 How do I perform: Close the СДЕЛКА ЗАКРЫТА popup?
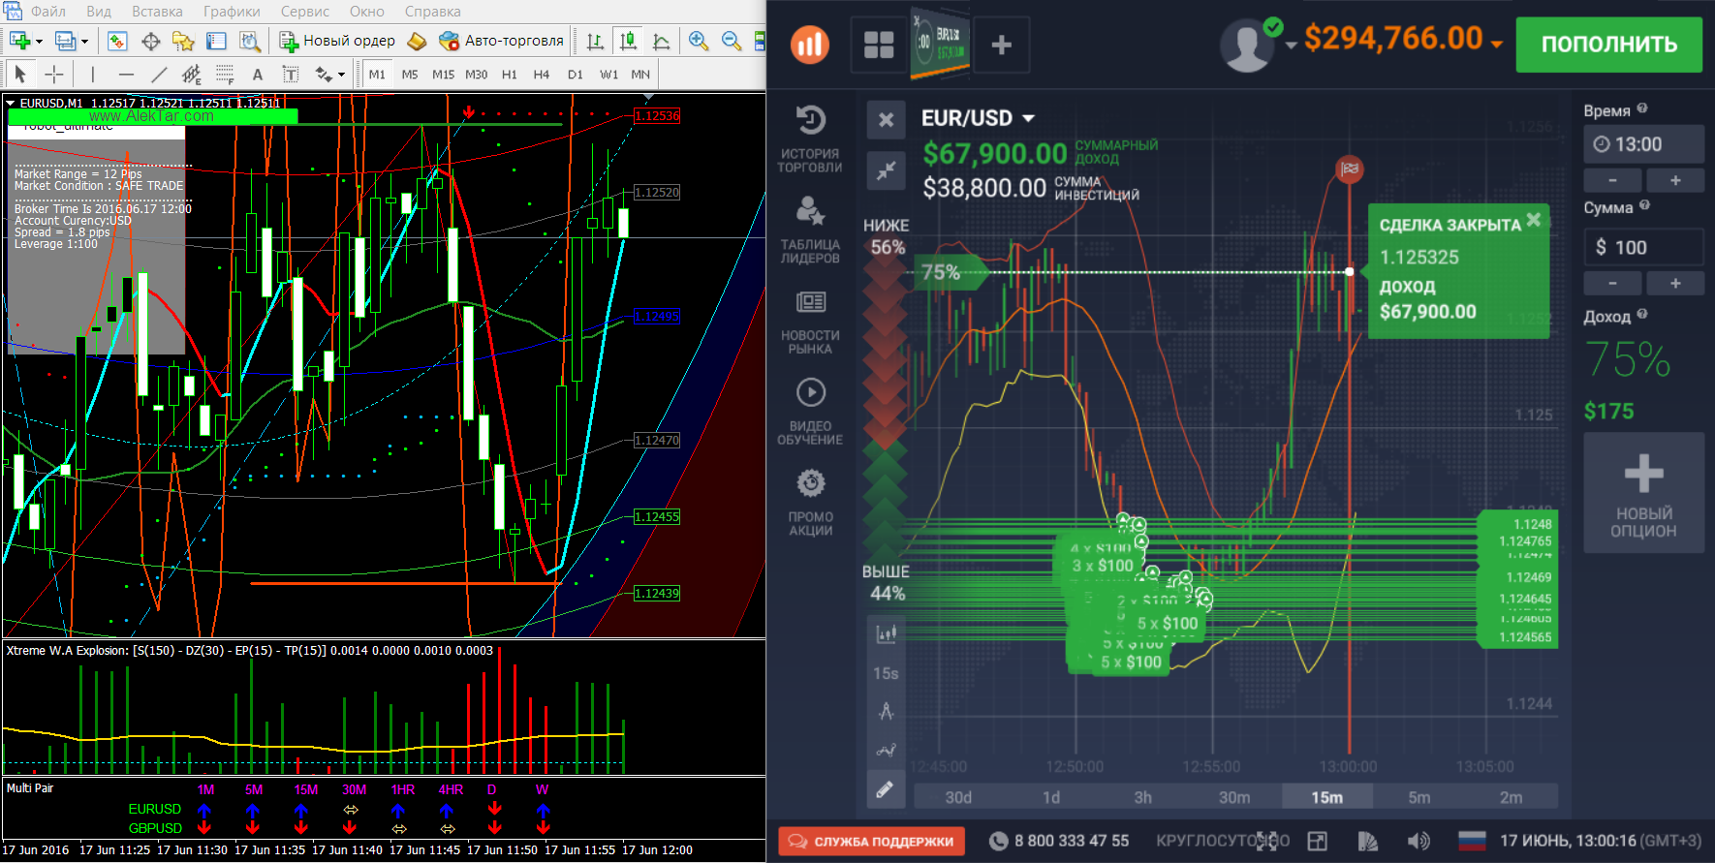click(1533, 220)
